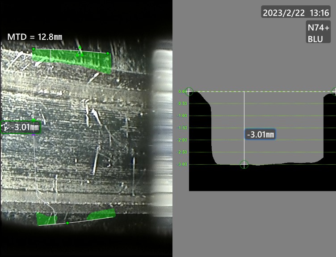Screen dimensions: 336x257
Task: Click the lower-right green shaded reference area
Action: click(101, 215)
